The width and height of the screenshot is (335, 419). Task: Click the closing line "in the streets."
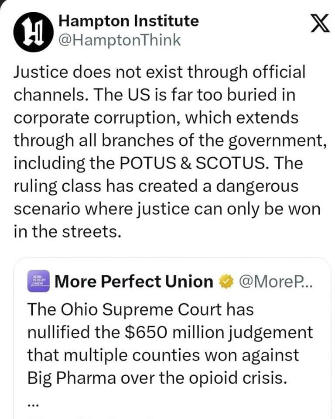[x=66, y=231]
